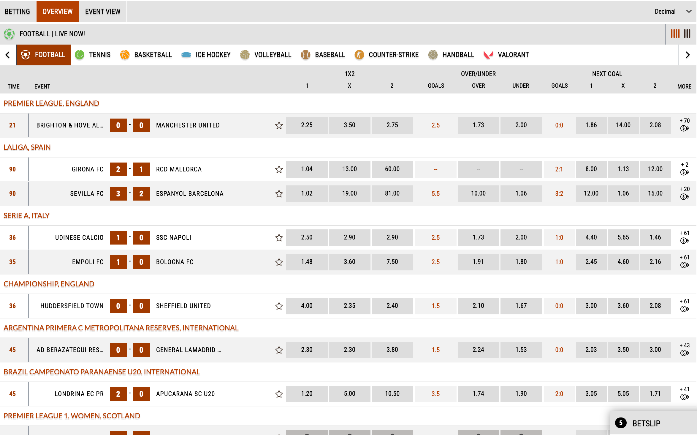Select the Basketball sport tab
Screen dimensions: 697x435
pos(146,55)
